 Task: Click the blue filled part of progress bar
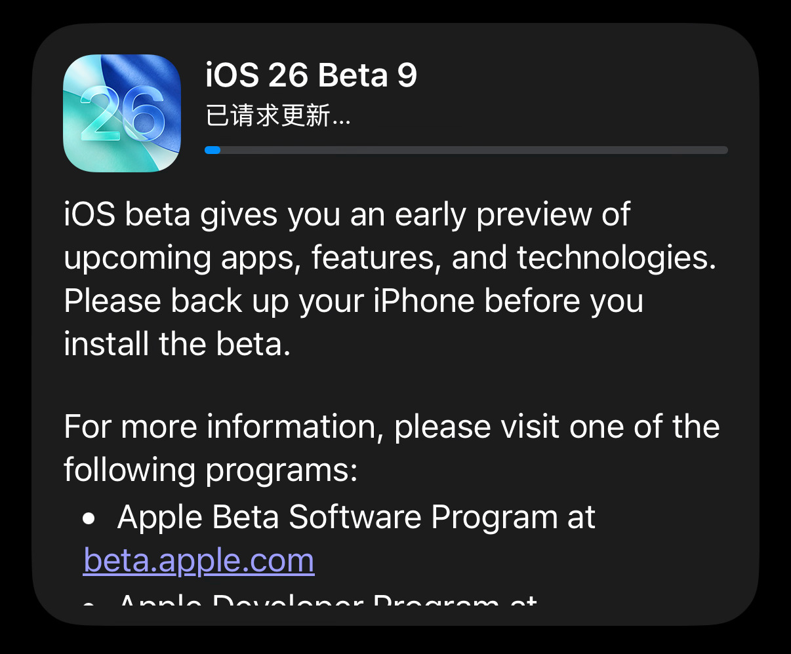click(x=213, y=150)
